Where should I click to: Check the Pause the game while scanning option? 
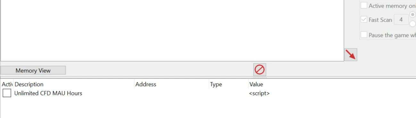coord(364,35)
